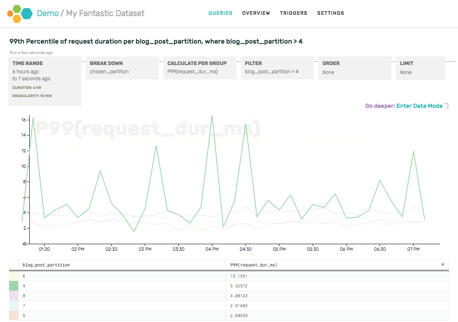Image resolution: width=458 pixels, height=322 pixels.
Task: Click the Enter Data Mode arrow icon
Action: (446, 106)
